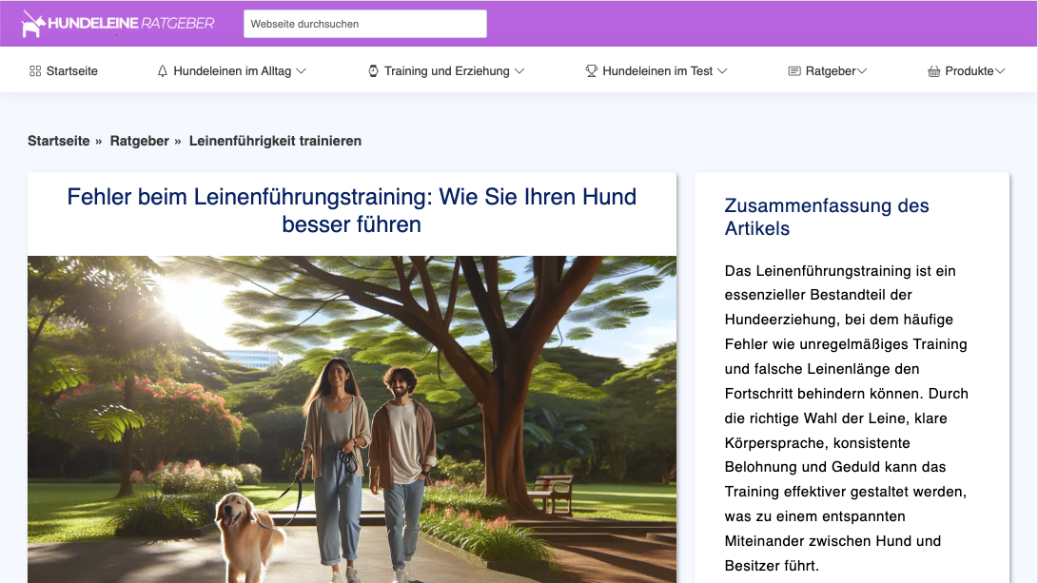Open the Training und Erziehung dropdown
Image resolution: width=1038 pixels, height=583 pixels.
click(519, 70)
